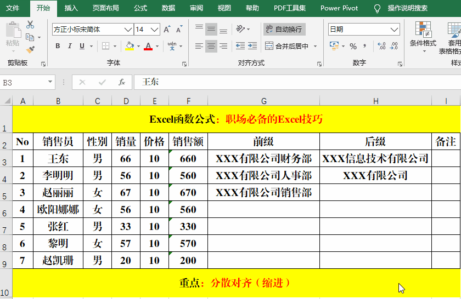Click the font color A icon
461x299 pixels.
pyautogui.click(x=148, y=46)
